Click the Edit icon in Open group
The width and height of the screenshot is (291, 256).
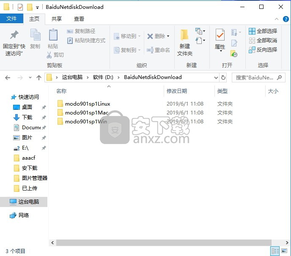point(234,43)
